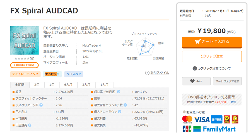Click the 利用者数 value 24名

click(x=208, y=16)
